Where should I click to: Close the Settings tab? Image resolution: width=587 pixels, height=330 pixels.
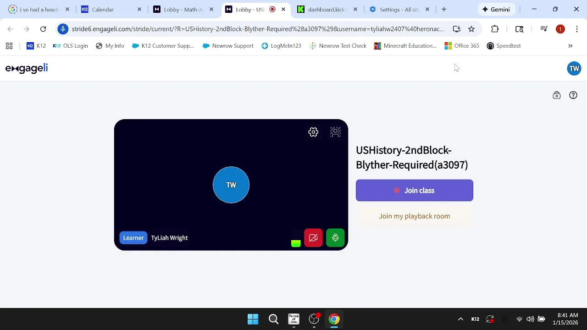(x=427, y=9)
